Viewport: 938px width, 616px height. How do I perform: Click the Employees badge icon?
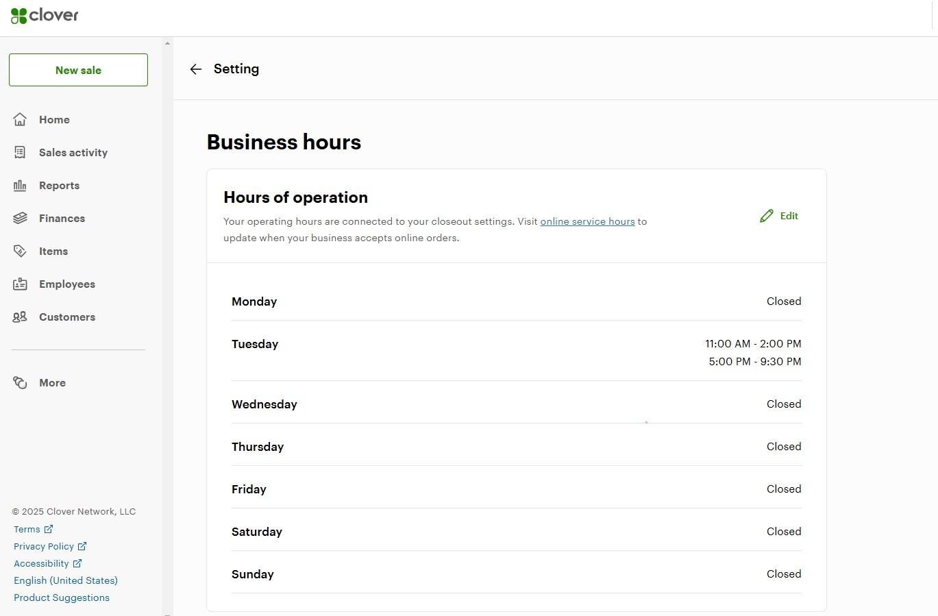click(x=20, y=284)
